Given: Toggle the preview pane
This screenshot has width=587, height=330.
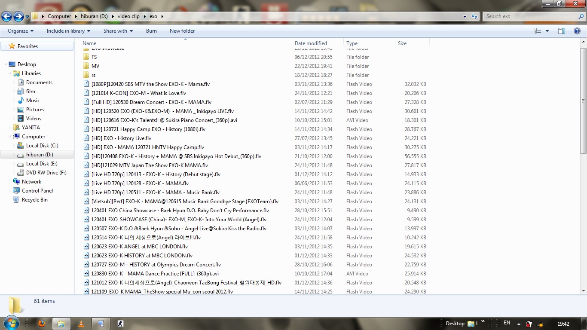Looking at the screenshot, I should (562, 31).
